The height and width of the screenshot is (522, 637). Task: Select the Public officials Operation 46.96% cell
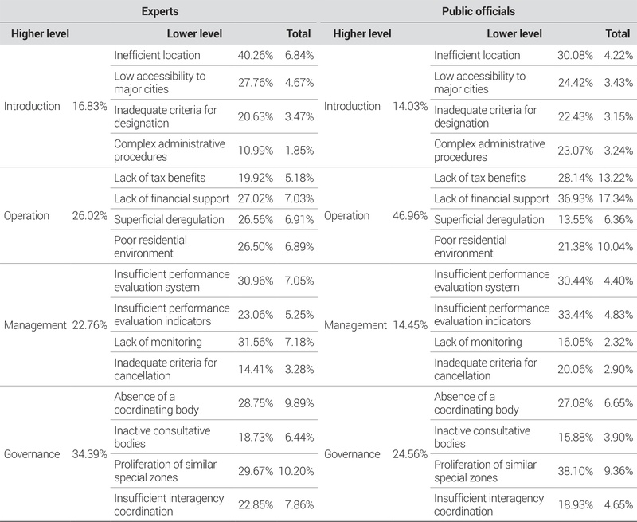click(409, 216)
